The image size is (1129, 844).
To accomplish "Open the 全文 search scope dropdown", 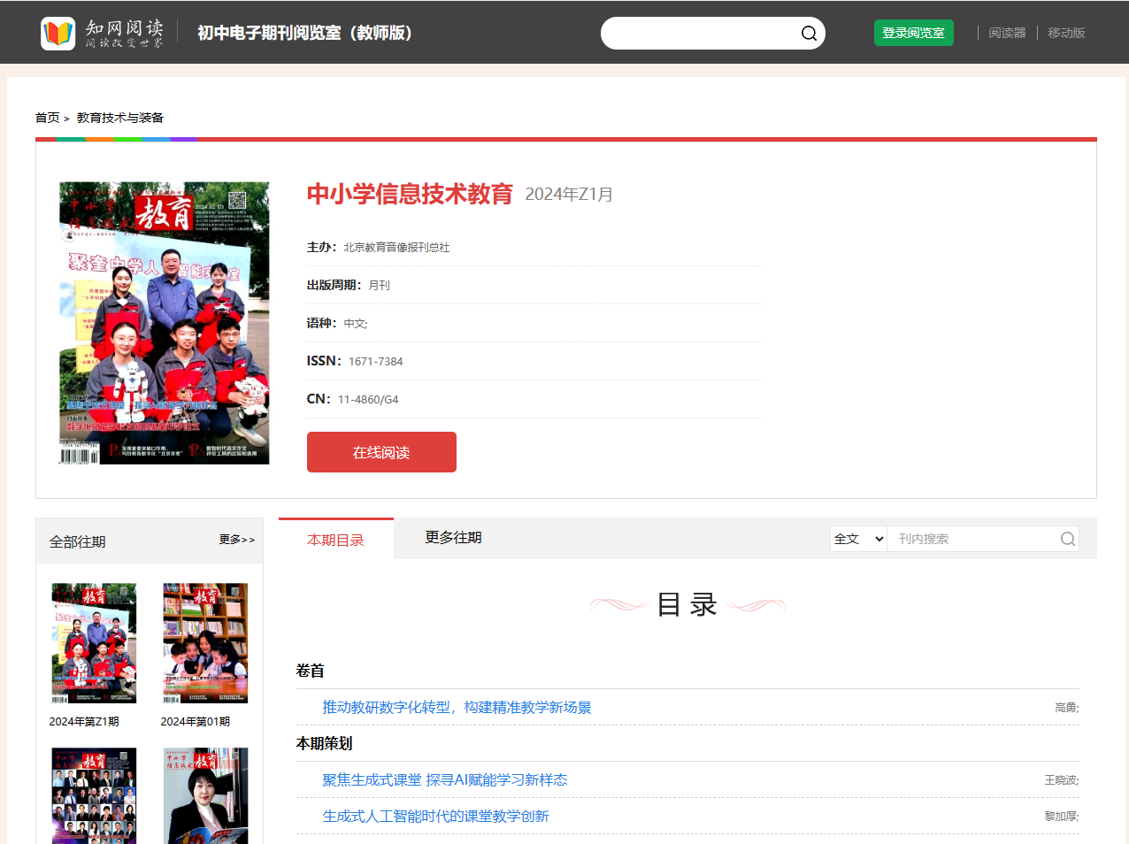I will [858, 539].
